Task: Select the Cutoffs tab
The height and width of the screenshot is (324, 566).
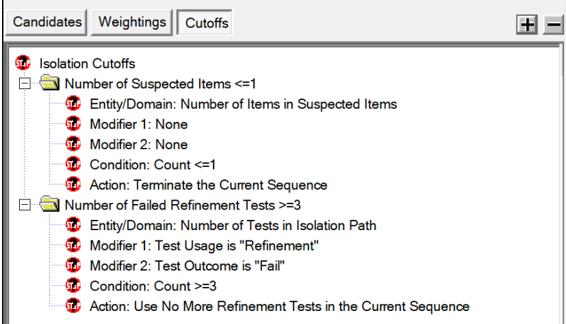Action: (x=205, y=23)
